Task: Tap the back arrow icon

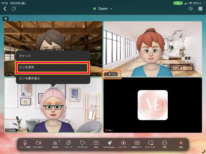Action: tap(5, 9)
